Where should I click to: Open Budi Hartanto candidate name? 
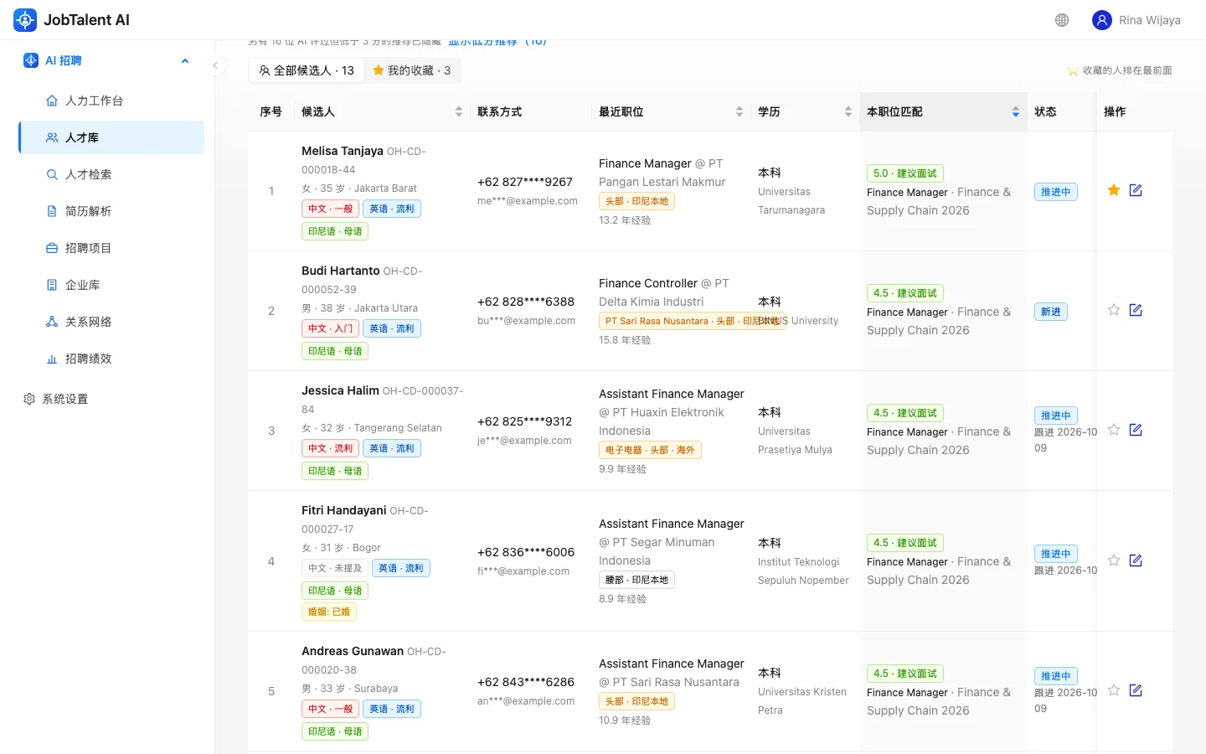click(x=341, y=271)
